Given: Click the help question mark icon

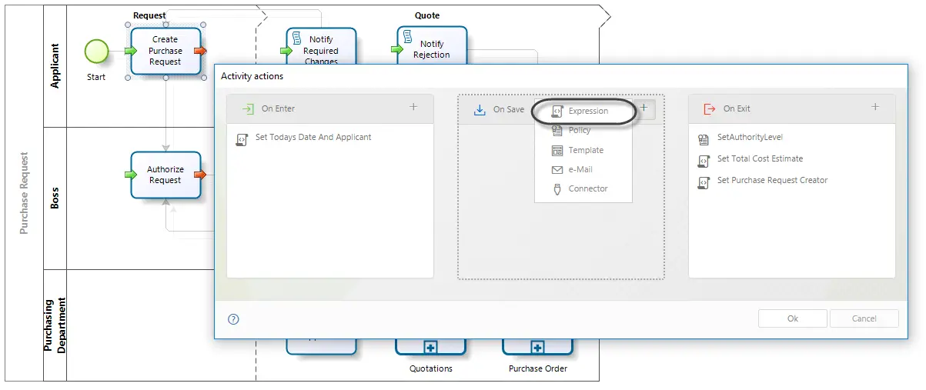Looking at the screenshot, I should [x=234, y=319].
